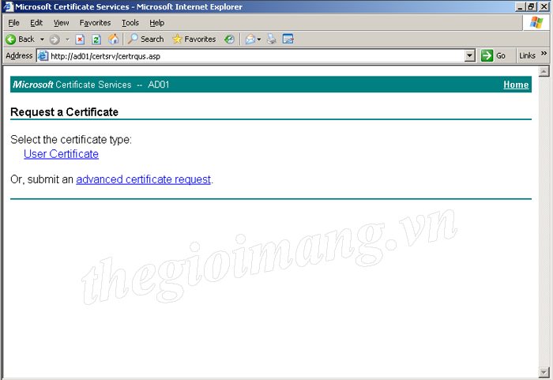Screen dimensions: 553x380
Task: Click inside the Address URL field
Action: pyautogui.click(x=253, y=56)
